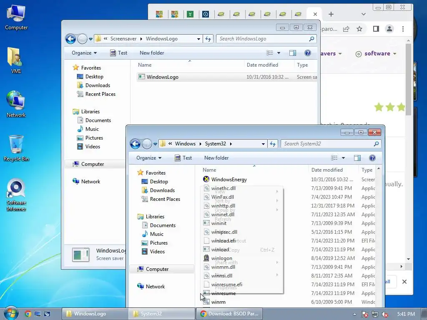Change view icon in System32 window
The width and height of the screenshot is (427, 320).
(334, 158)
